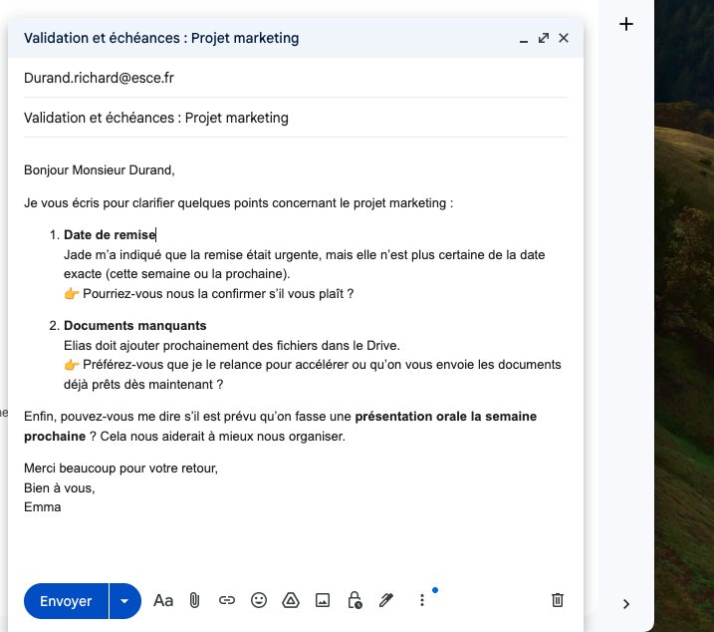This screenshot has height=632, width=714.
Task: Open the send options dropdown arrow
Action: [x=124, y=601]
